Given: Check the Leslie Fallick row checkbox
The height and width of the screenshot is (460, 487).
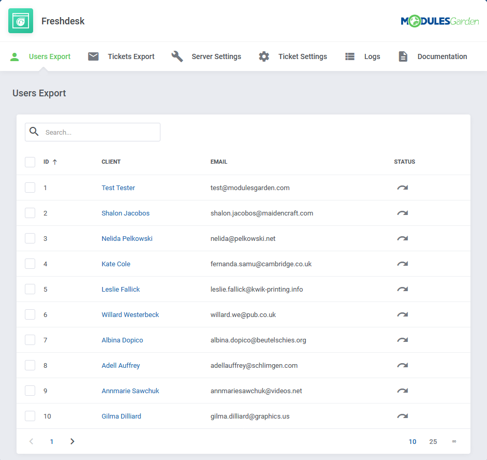Looking at the screenshot, I should [30, 289].
